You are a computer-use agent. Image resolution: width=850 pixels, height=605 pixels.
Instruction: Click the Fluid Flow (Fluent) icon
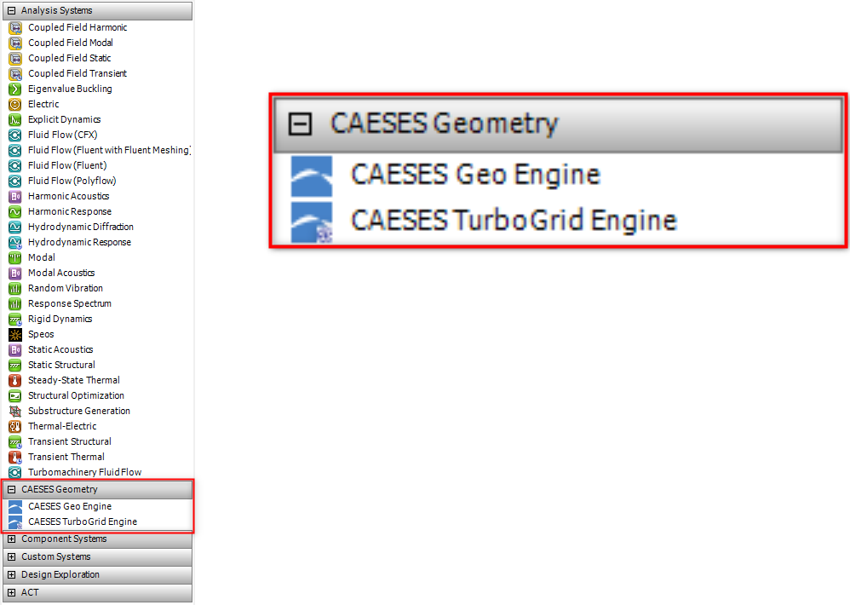15,165
